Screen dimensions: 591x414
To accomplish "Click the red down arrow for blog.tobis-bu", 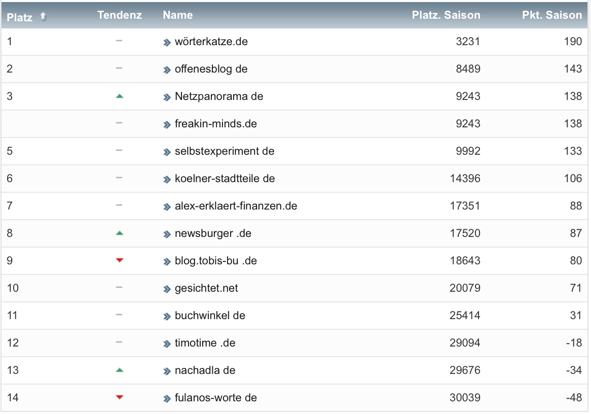I will click(120, 260).
